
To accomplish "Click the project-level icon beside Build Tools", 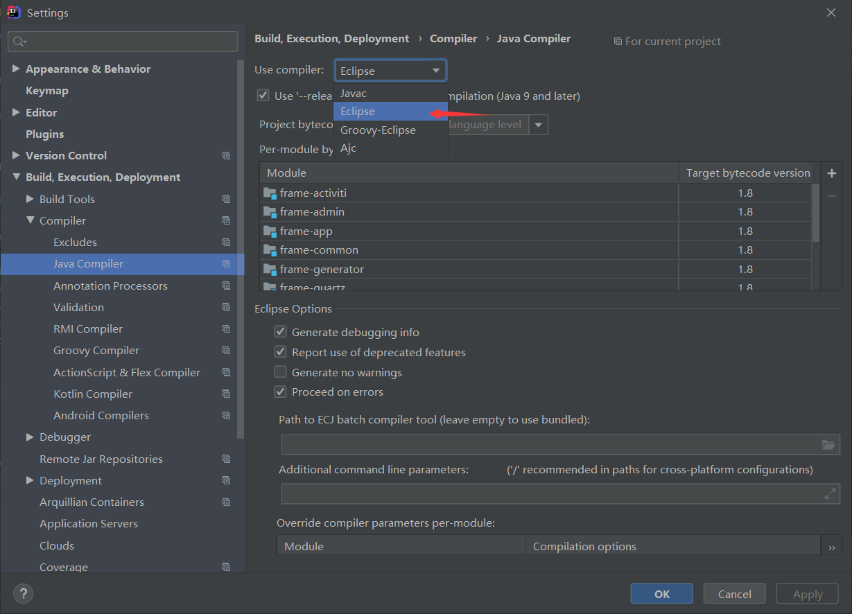I will pyautogui.click(x=226, y=199).
